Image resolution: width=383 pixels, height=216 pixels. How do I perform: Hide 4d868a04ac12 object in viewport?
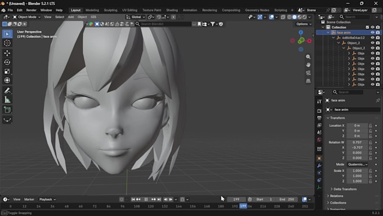tap(372, 38)
